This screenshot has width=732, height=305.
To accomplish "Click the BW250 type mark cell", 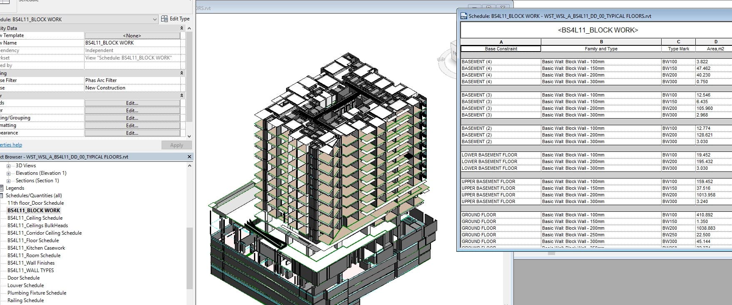I will tap(678, 235).
